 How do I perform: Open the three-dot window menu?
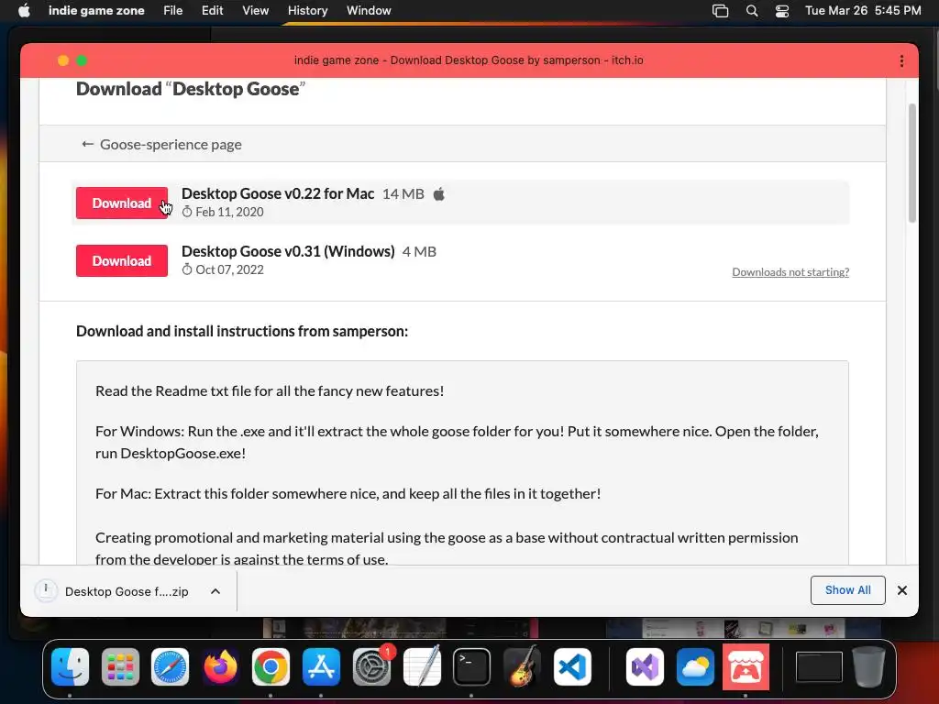click(901, 61)
